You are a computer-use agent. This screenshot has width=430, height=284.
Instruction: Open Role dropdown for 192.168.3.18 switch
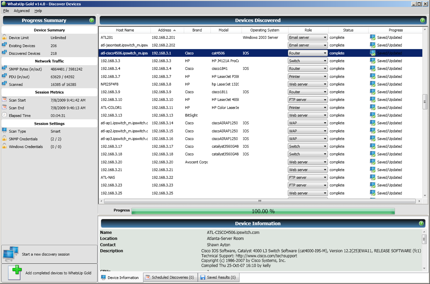(308, 154)
